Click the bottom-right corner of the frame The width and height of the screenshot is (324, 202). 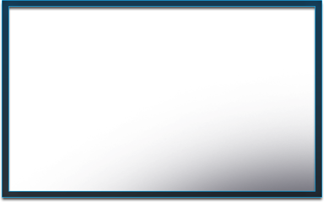coord(318,194)
